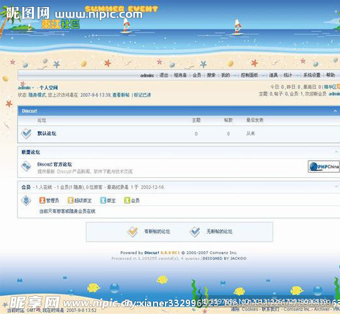Click the orange RSS icon beside 精华区
The height and width of the screenshot is (314, 340).
338,87
